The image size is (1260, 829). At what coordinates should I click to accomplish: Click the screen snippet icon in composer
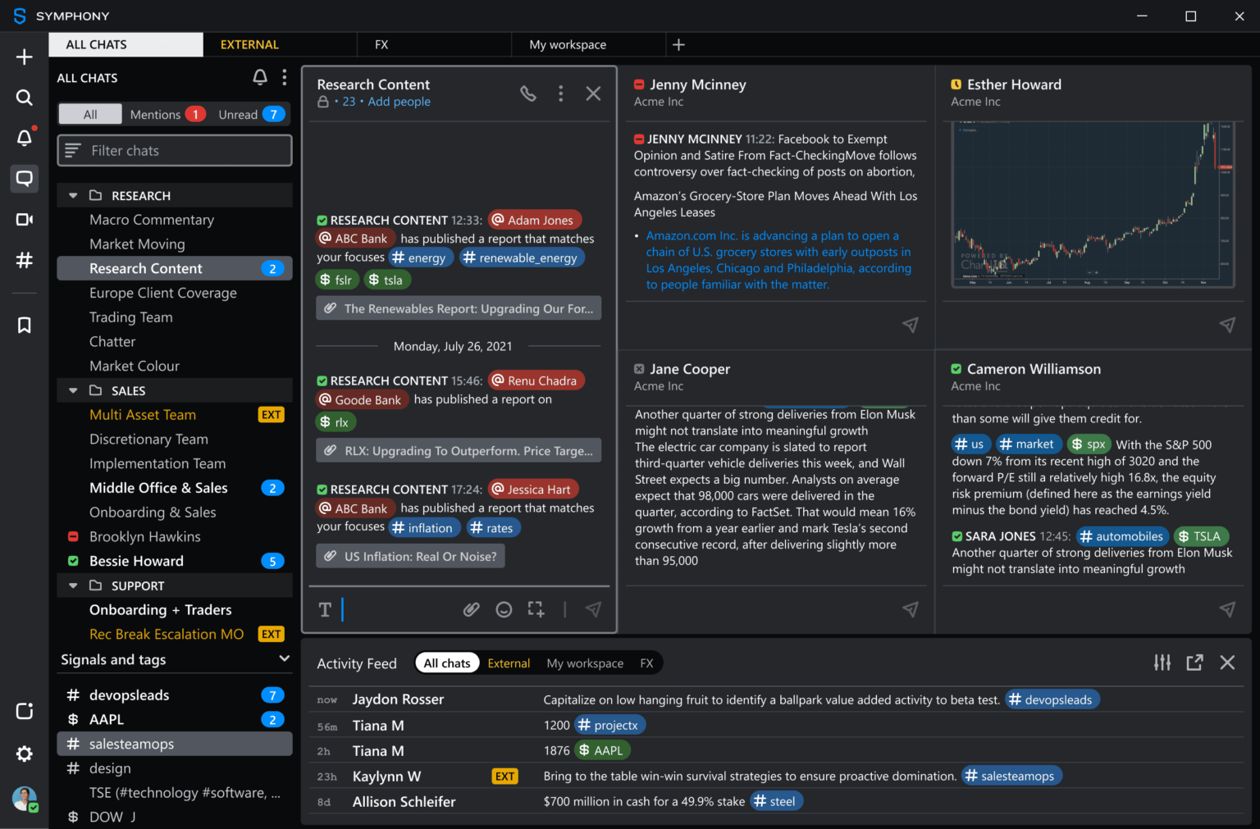[536, 609]
